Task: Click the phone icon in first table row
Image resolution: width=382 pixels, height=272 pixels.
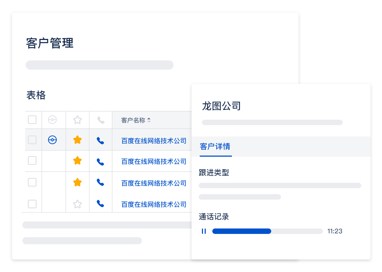Action: coord(100,140)
